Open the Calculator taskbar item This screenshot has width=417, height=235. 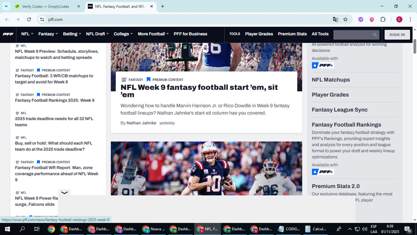[x=316, y=229]
